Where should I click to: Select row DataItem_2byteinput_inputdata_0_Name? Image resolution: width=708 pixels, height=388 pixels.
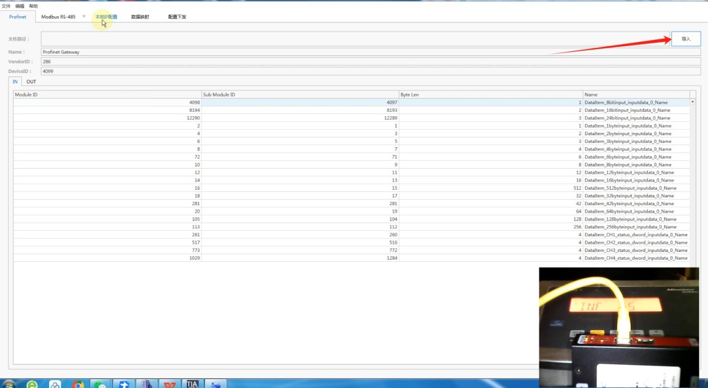[351, 133]
